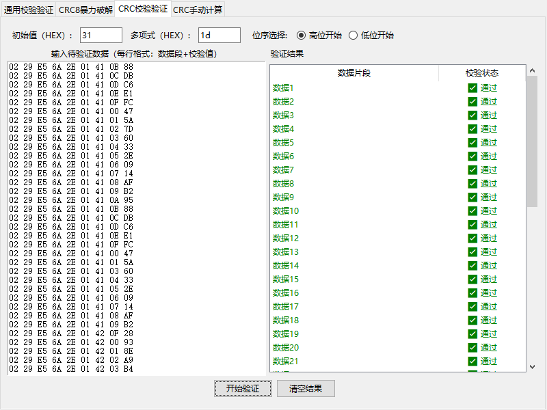Click the green check icon for 数据11

pos(472,225)
